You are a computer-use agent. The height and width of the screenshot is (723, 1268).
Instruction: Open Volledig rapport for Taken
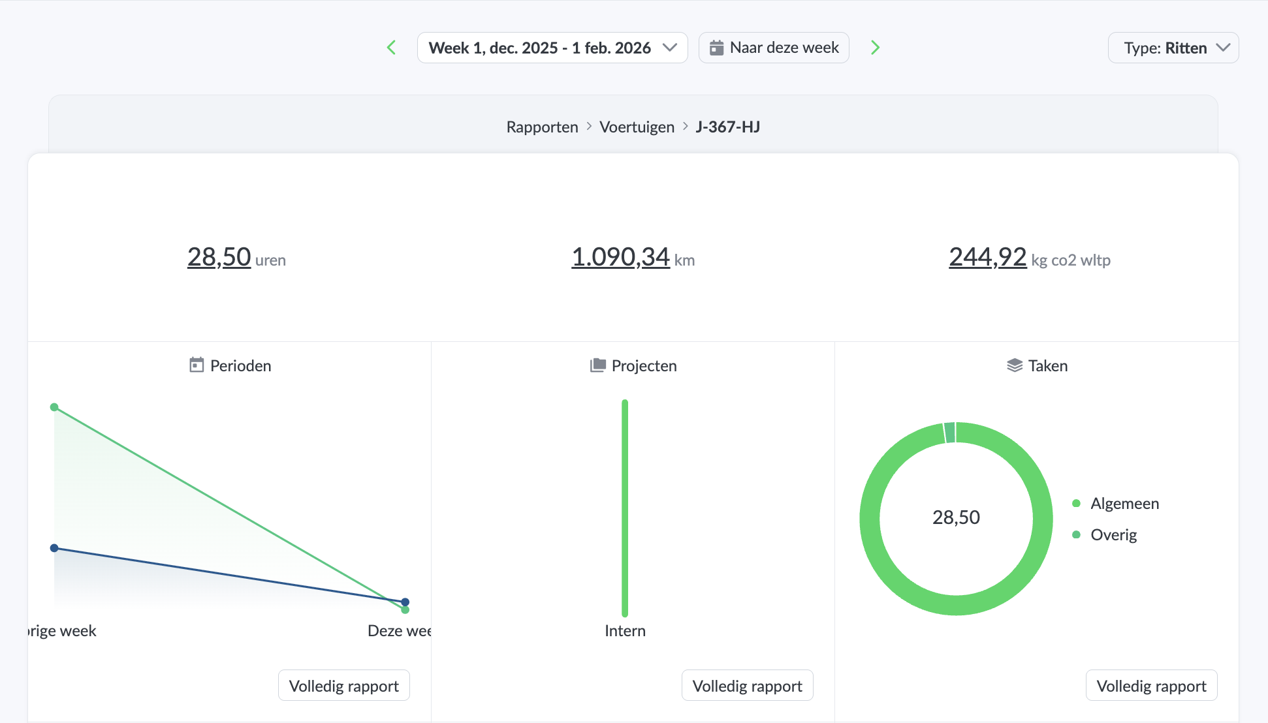pos(1150,685)
